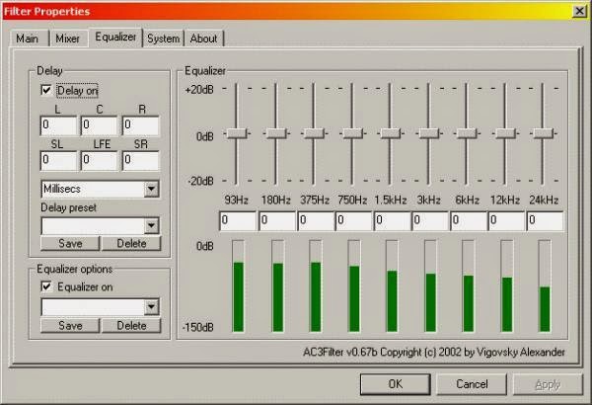Click the 750Hz gain value field
This screenshot has height=405, width=592.
tap(353, 221)
